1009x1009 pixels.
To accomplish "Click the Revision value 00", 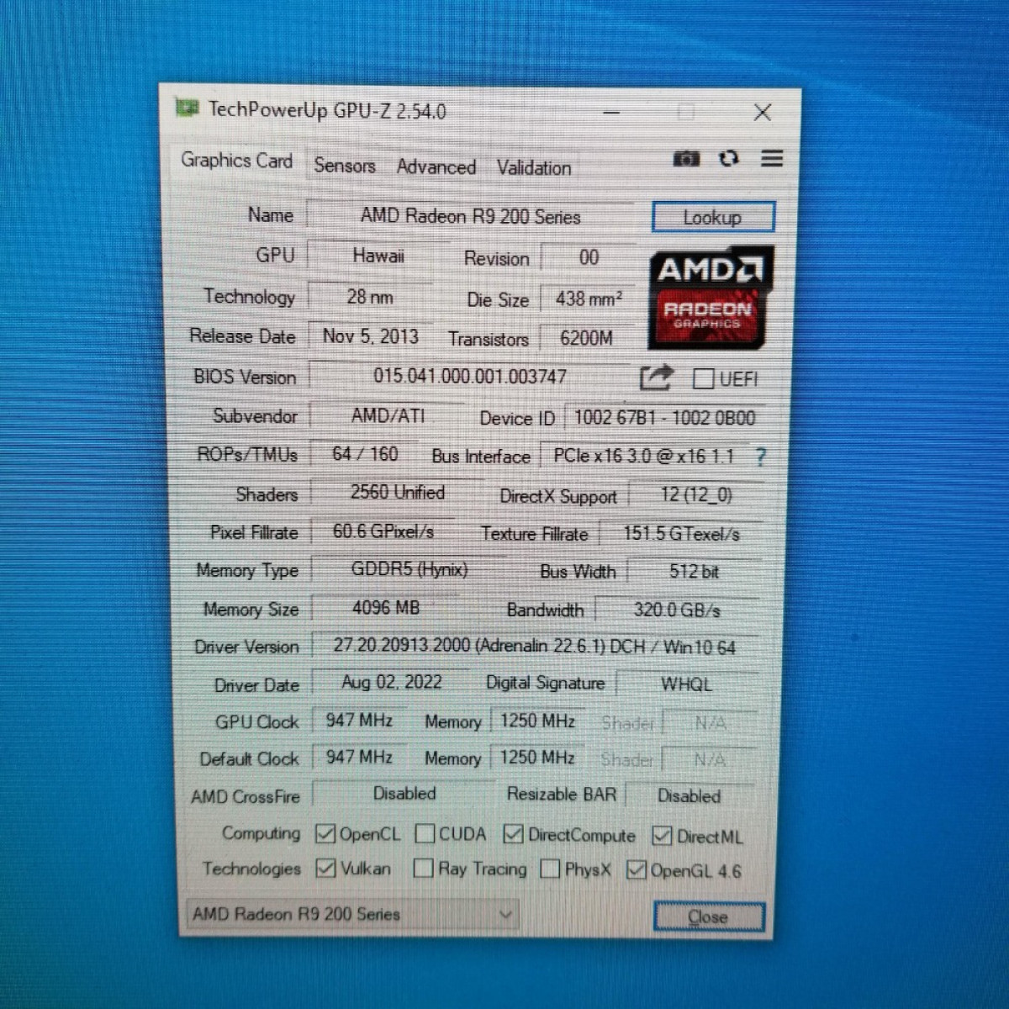I will click(x=589, y=257).
